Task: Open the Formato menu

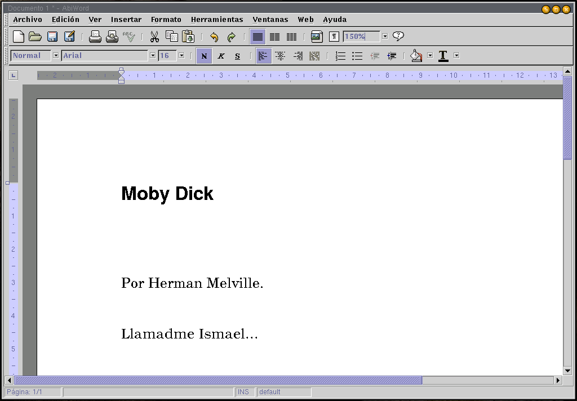Action: coord(166,20)
